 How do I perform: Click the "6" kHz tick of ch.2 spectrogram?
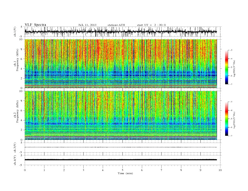tap(22, 110)
